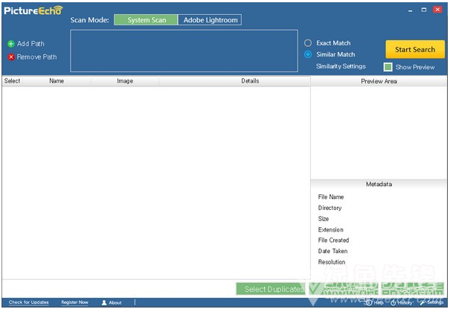Click the Name column header

[57, 81]
